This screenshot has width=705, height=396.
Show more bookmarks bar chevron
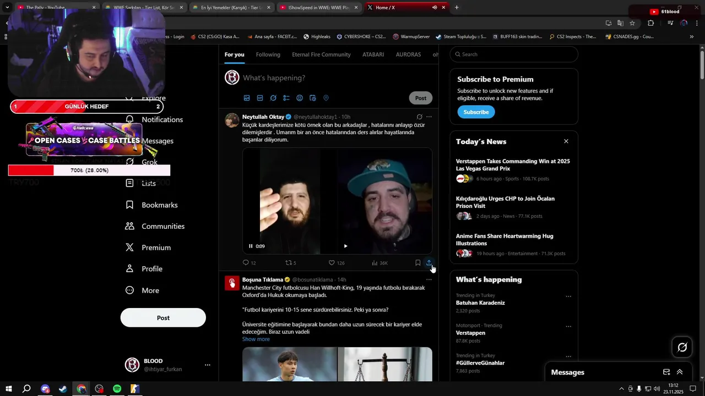(692, 37)
